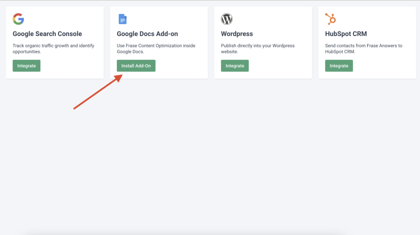Select the Google Search Console heading
Viewport: 420px width, 235px height.
point(47,34)
